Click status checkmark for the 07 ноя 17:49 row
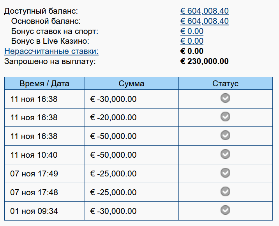The image size is (279, 226). (x=225, y=173)
